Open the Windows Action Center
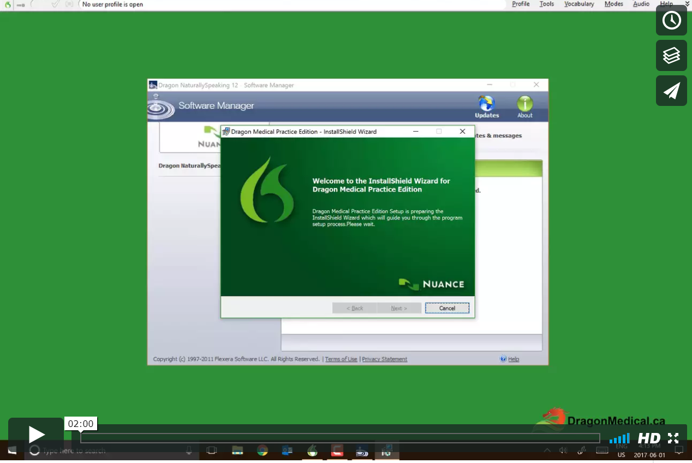Image resolution: width=692 pixels, height=463 pixels. coord(679,450)
